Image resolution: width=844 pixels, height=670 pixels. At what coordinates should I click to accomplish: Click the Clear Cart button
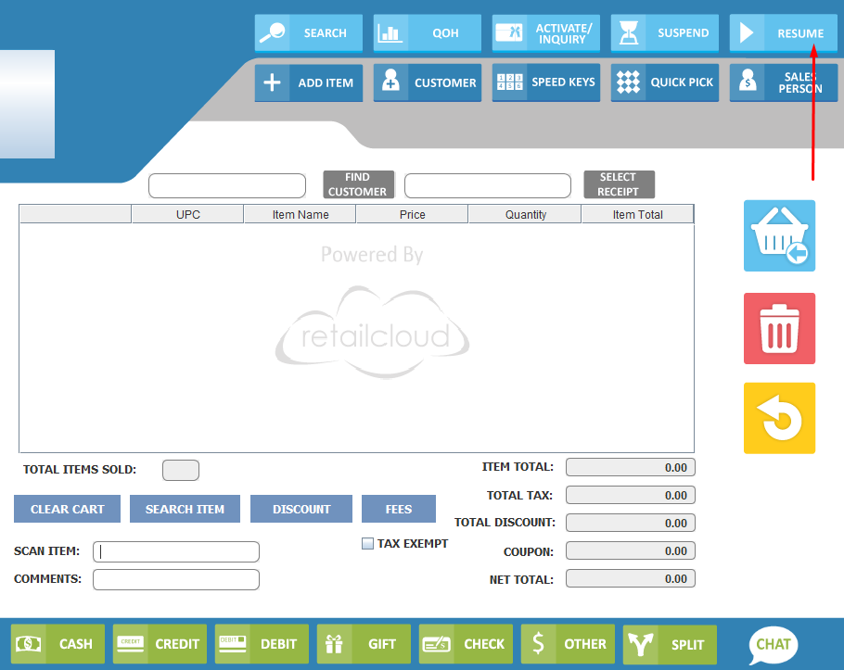click(68, 509)
